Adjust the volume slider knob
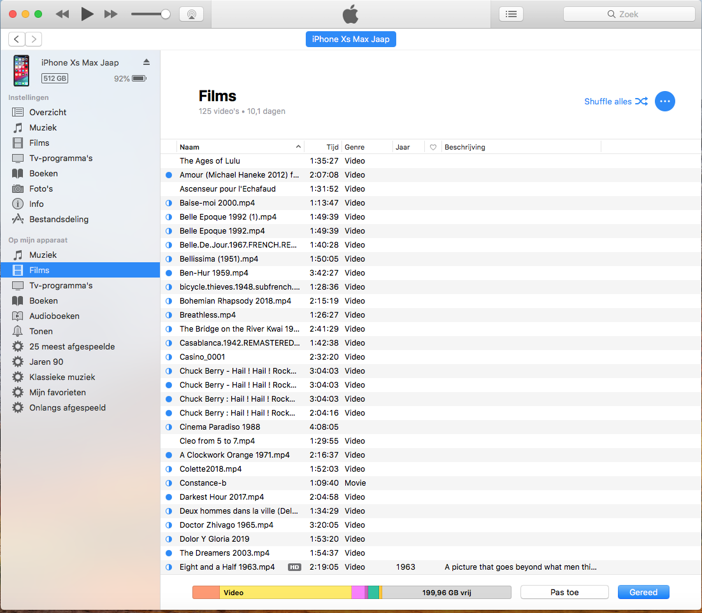 click(x=166, y=14)
